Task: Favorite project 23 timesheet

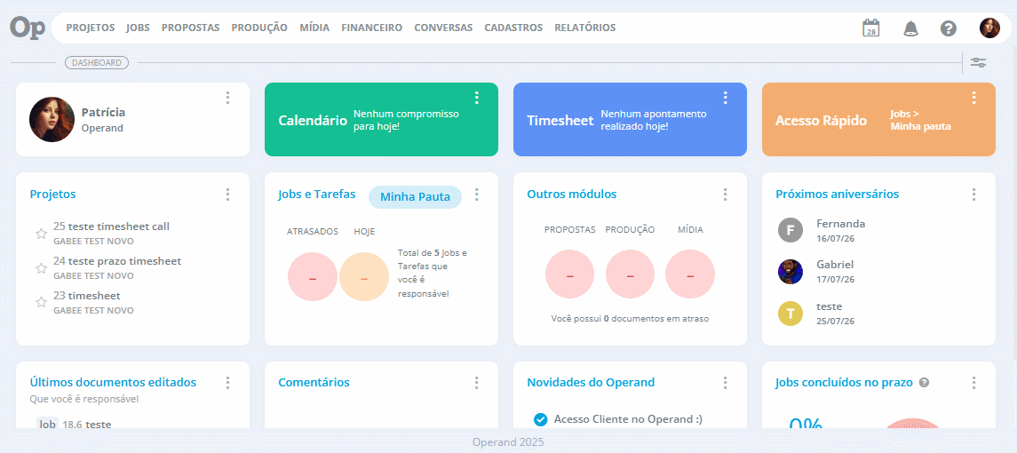Action: 41,302
